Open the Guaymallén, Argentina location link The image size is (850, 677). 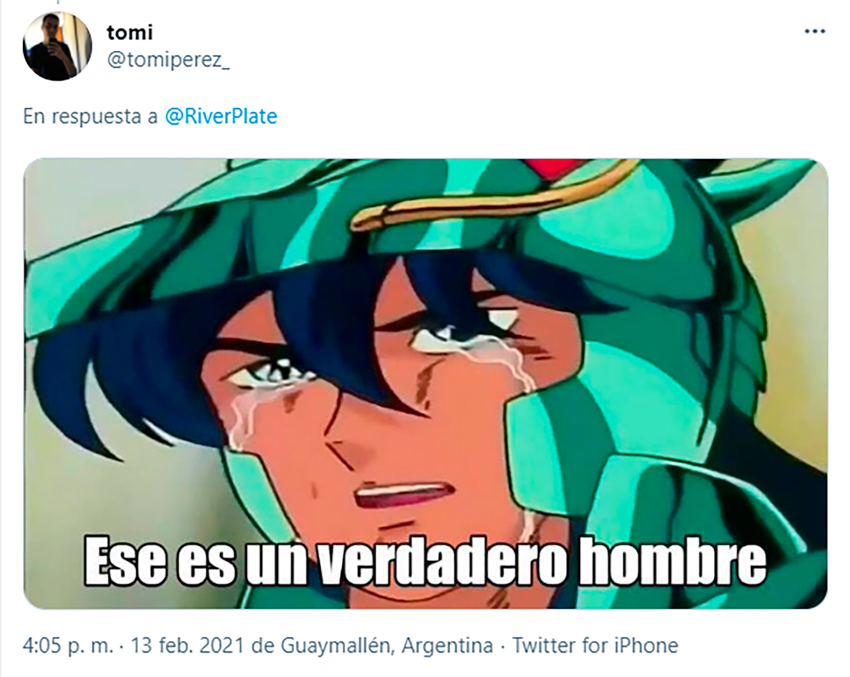click(x=387, y=646)
